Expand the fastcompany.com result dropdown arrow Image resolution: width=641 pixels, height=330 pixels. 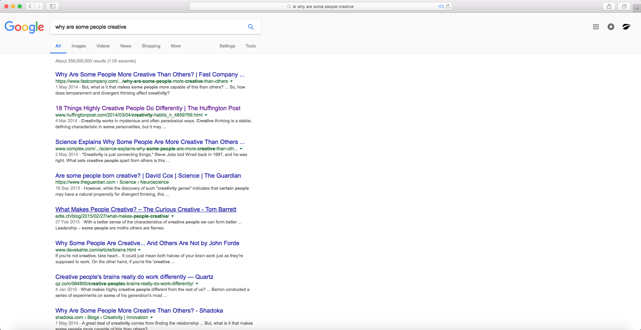(x=231, y=81)
